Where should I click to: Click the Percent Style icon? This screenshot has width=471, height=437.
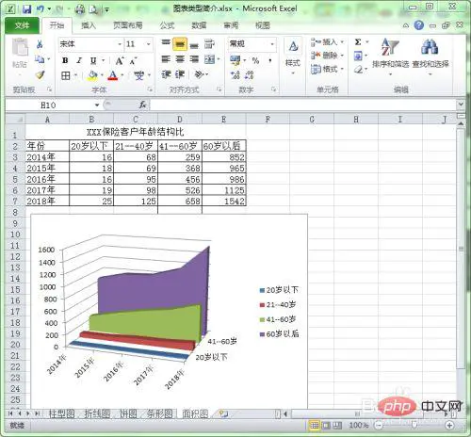[255, 60]
